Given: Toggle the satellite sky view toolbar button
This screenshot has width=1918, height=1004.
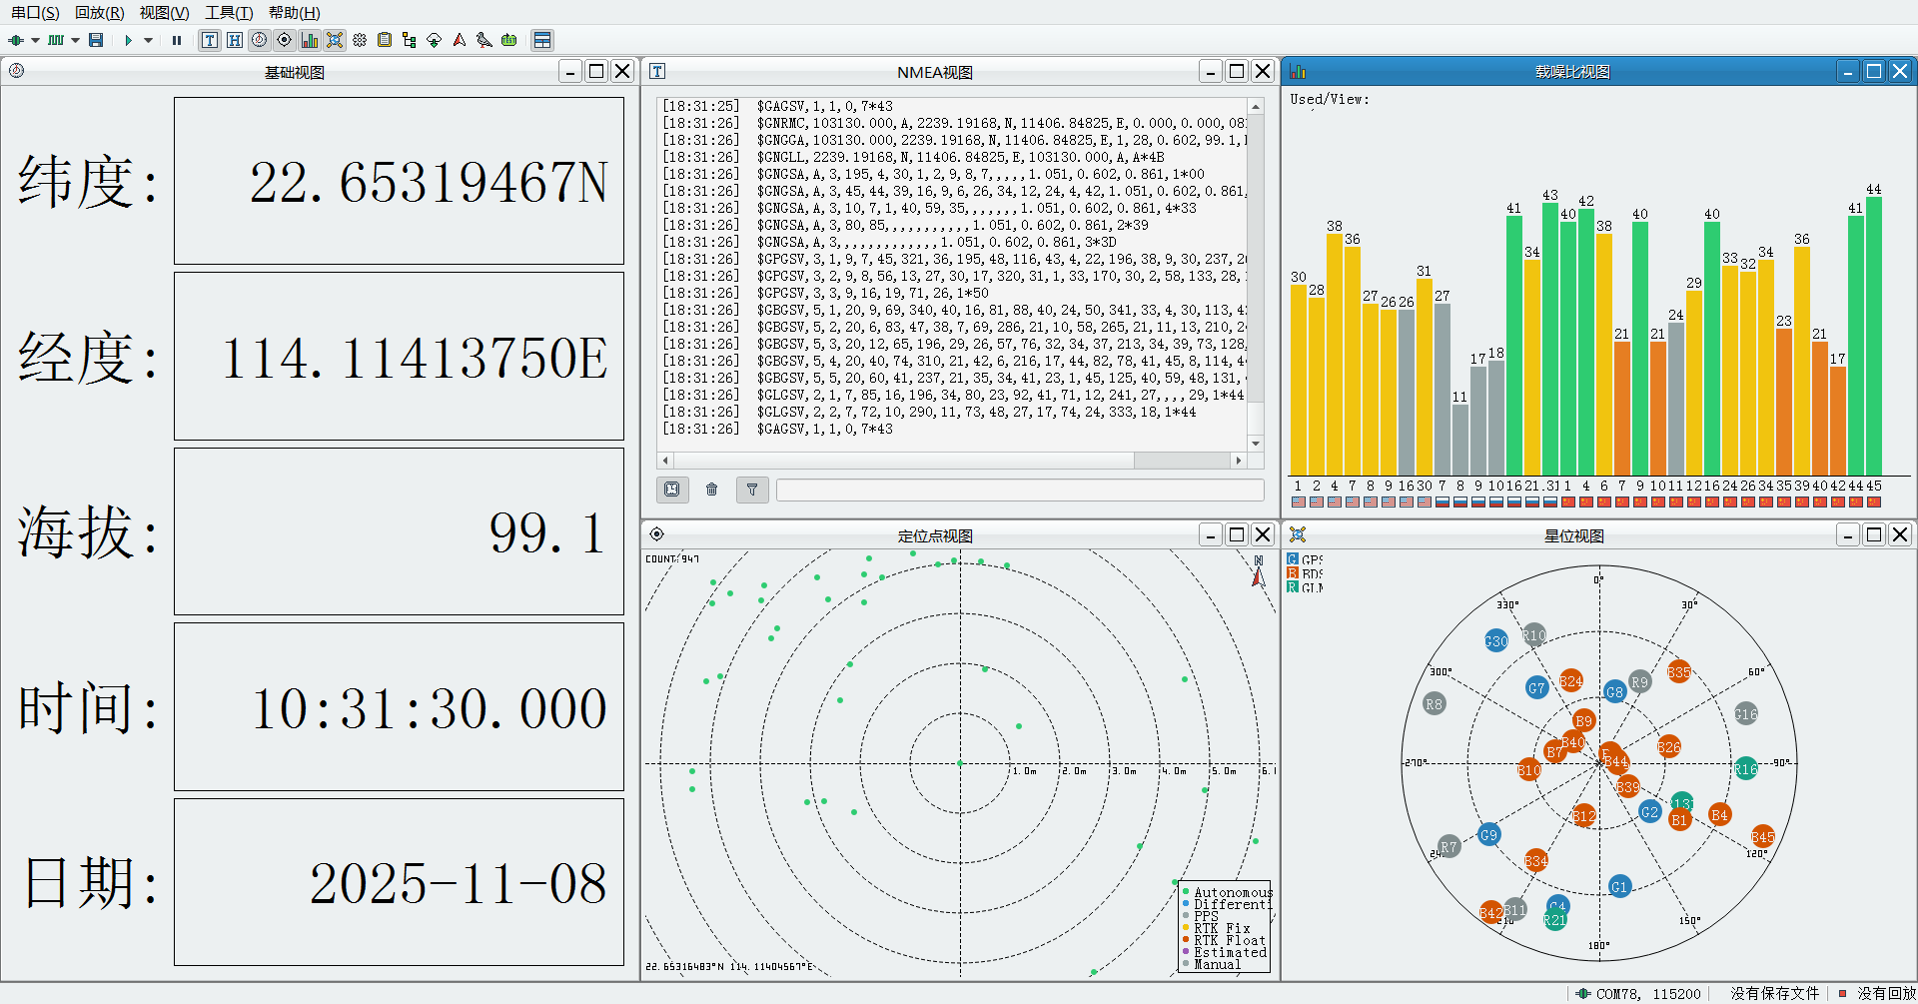Looking at the screenshot, I should click(x=334, y=40).
